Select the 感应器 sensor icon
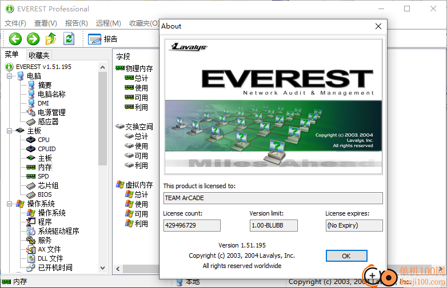The width and height of the screenshot is (447, 288). tap(31, 122)
